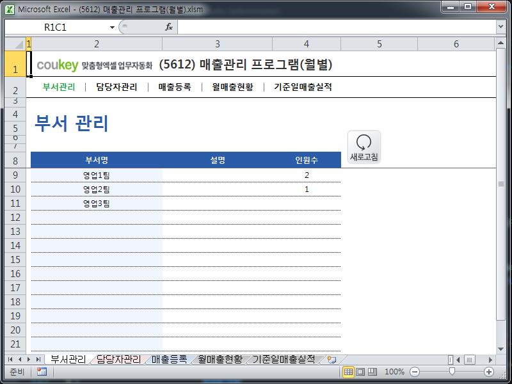The image size is (512, 384).
Task: Select column 3 header
Action: point(218,44)
